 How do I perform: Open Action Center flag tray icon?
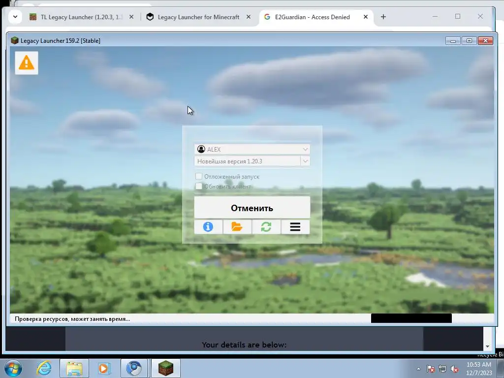coord(431,369)
